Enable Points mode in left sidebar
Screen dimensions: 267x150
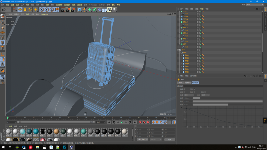(3, 38)
